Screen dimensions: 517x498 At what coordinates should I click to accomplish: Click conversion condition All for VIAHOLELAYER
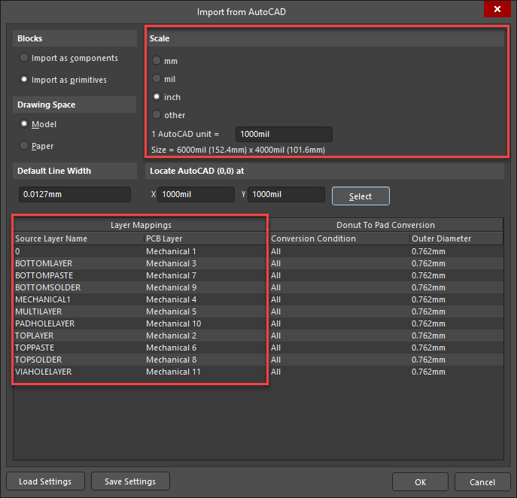(339, 372)
